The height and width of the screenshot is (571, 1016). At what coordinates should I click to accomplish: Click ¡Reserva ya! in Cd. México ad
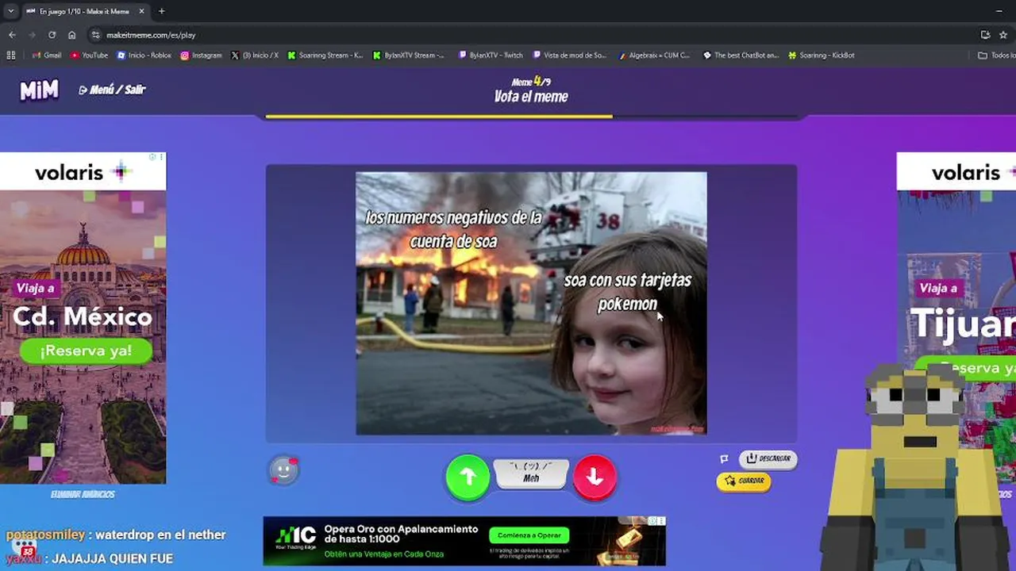tap(86, 351)
